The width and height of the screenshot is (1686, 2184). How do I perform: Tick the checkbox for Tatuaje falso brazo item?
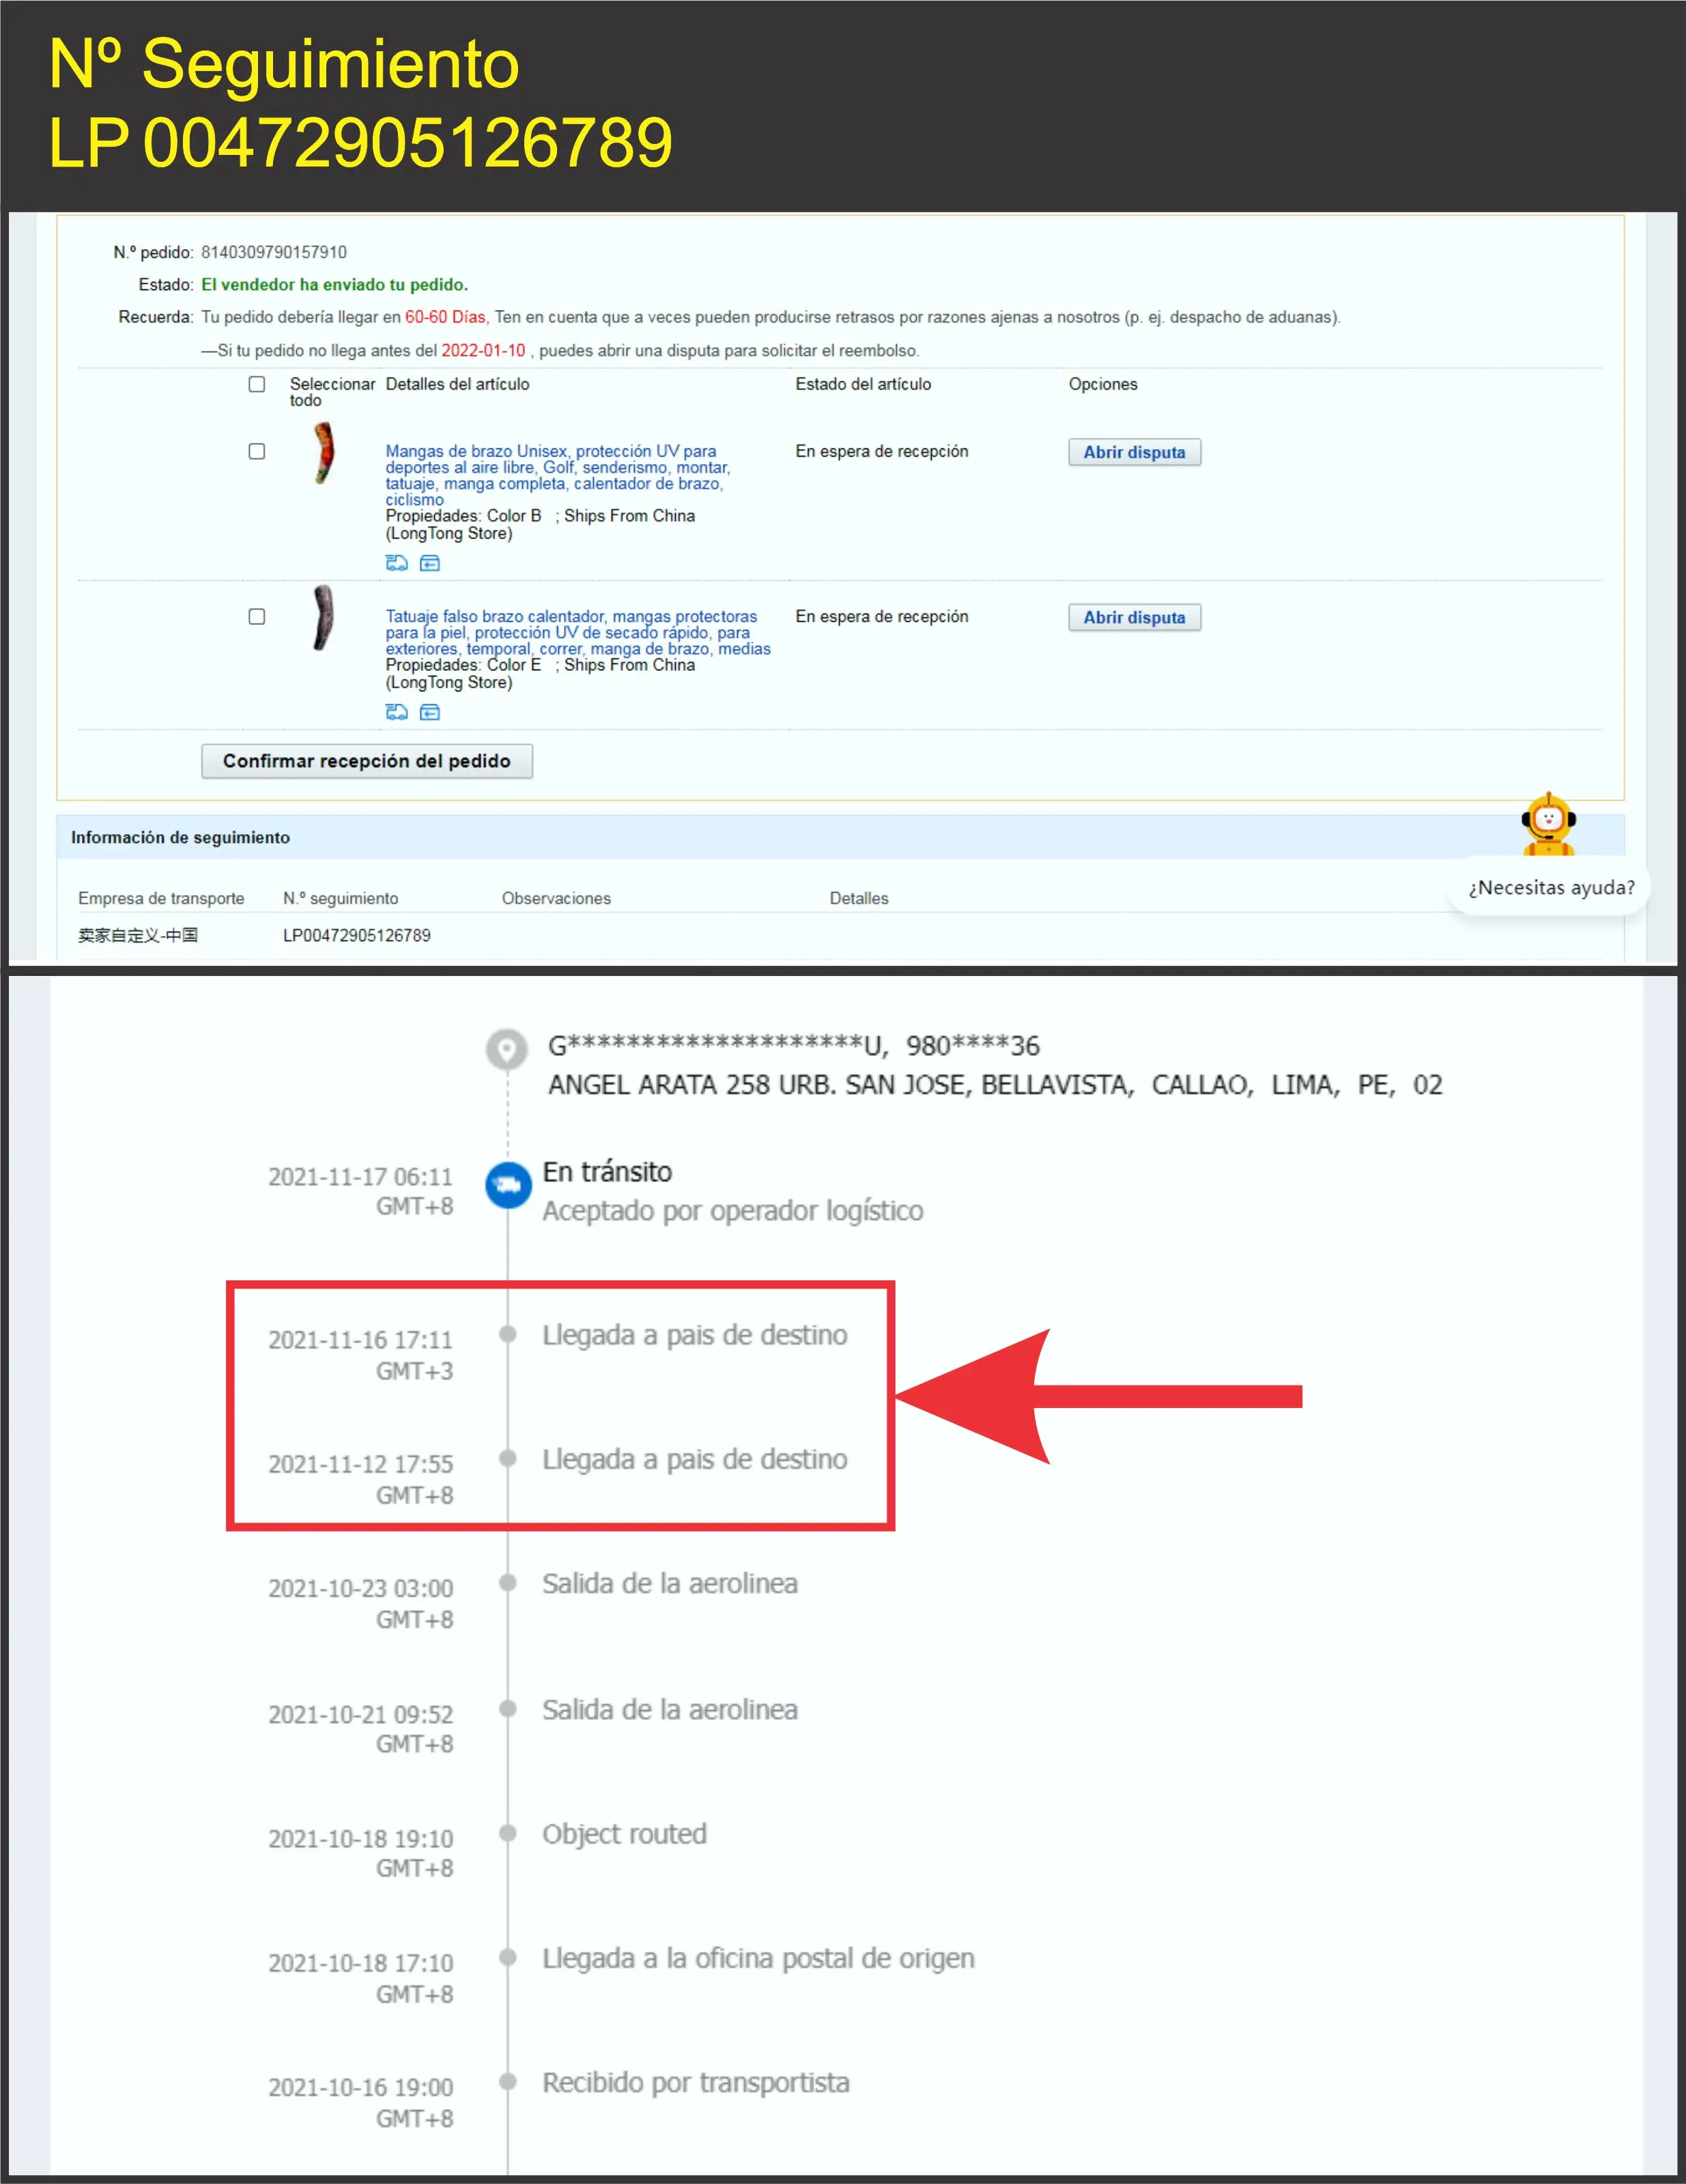pyautogui.click(x=257, y=616)
